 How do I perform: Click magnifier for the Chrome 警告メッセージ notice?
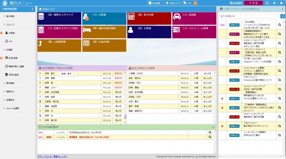pyautogui.click(x=280, y=98)
